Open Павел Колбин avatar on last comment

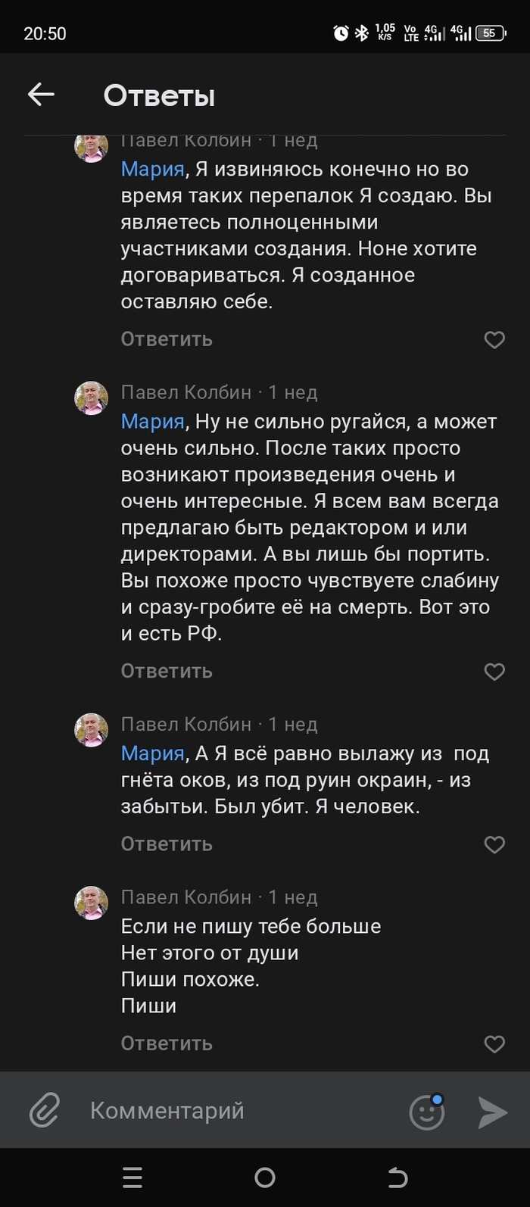click(x=92, y=903)
